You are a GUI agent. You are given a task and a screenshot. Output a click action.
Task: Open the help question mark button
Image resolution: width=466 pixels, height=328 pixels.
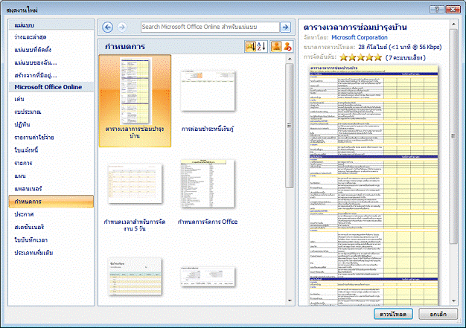(437, 10)
